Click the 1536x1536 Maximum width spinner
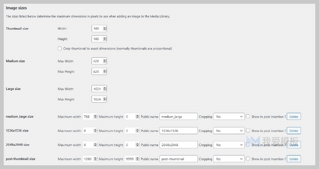This screenshot has height=169, width=319. coord(95,131)
